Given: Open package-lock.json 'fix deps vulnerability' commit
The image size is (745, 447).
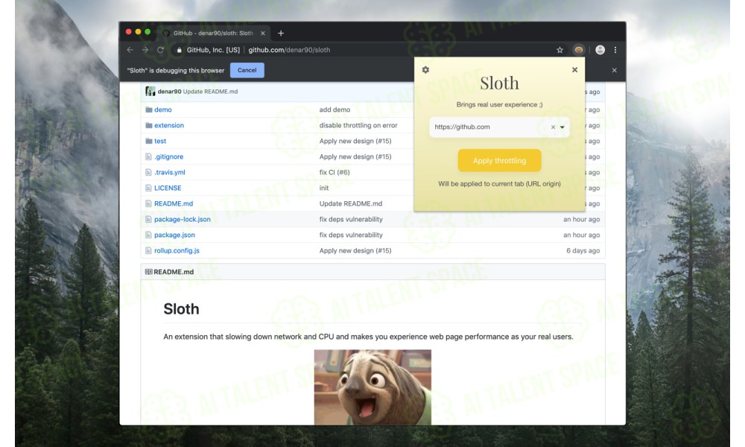Looking at the screenshot, I should click(351, 220).
